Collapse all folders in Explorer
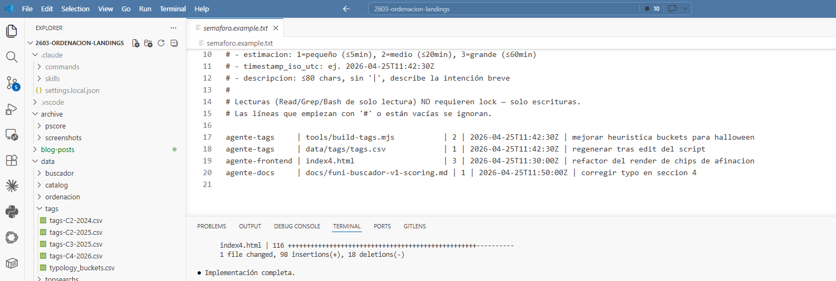836x281 pixels. pos(173,43)
